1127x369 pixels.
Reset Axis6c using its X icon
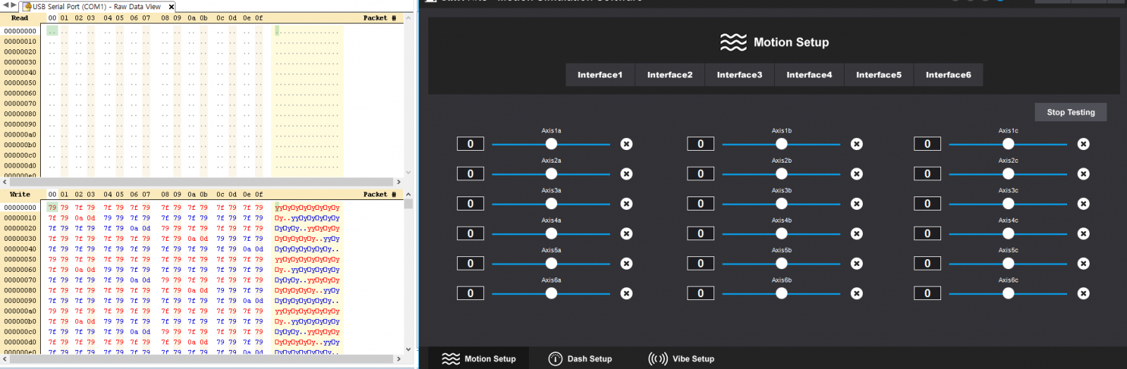coord(1083,294)
